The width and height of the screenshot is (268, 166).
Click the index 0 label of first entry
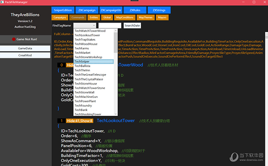[x=62, y=65]
